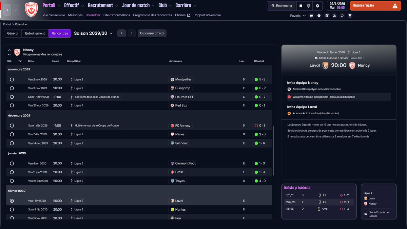Open the tactics board favorite icon
The width and height of the screenshot is (407, 229).
click(x=327, y=16)
